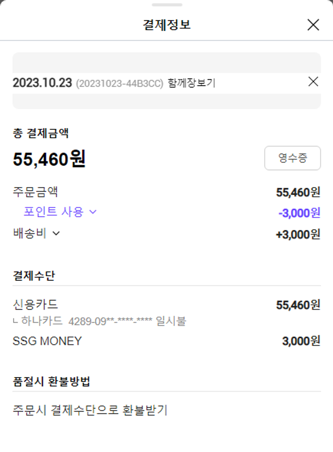Grab the sheet handle at the top
333x452 pixels.
(x=166, y=5)
